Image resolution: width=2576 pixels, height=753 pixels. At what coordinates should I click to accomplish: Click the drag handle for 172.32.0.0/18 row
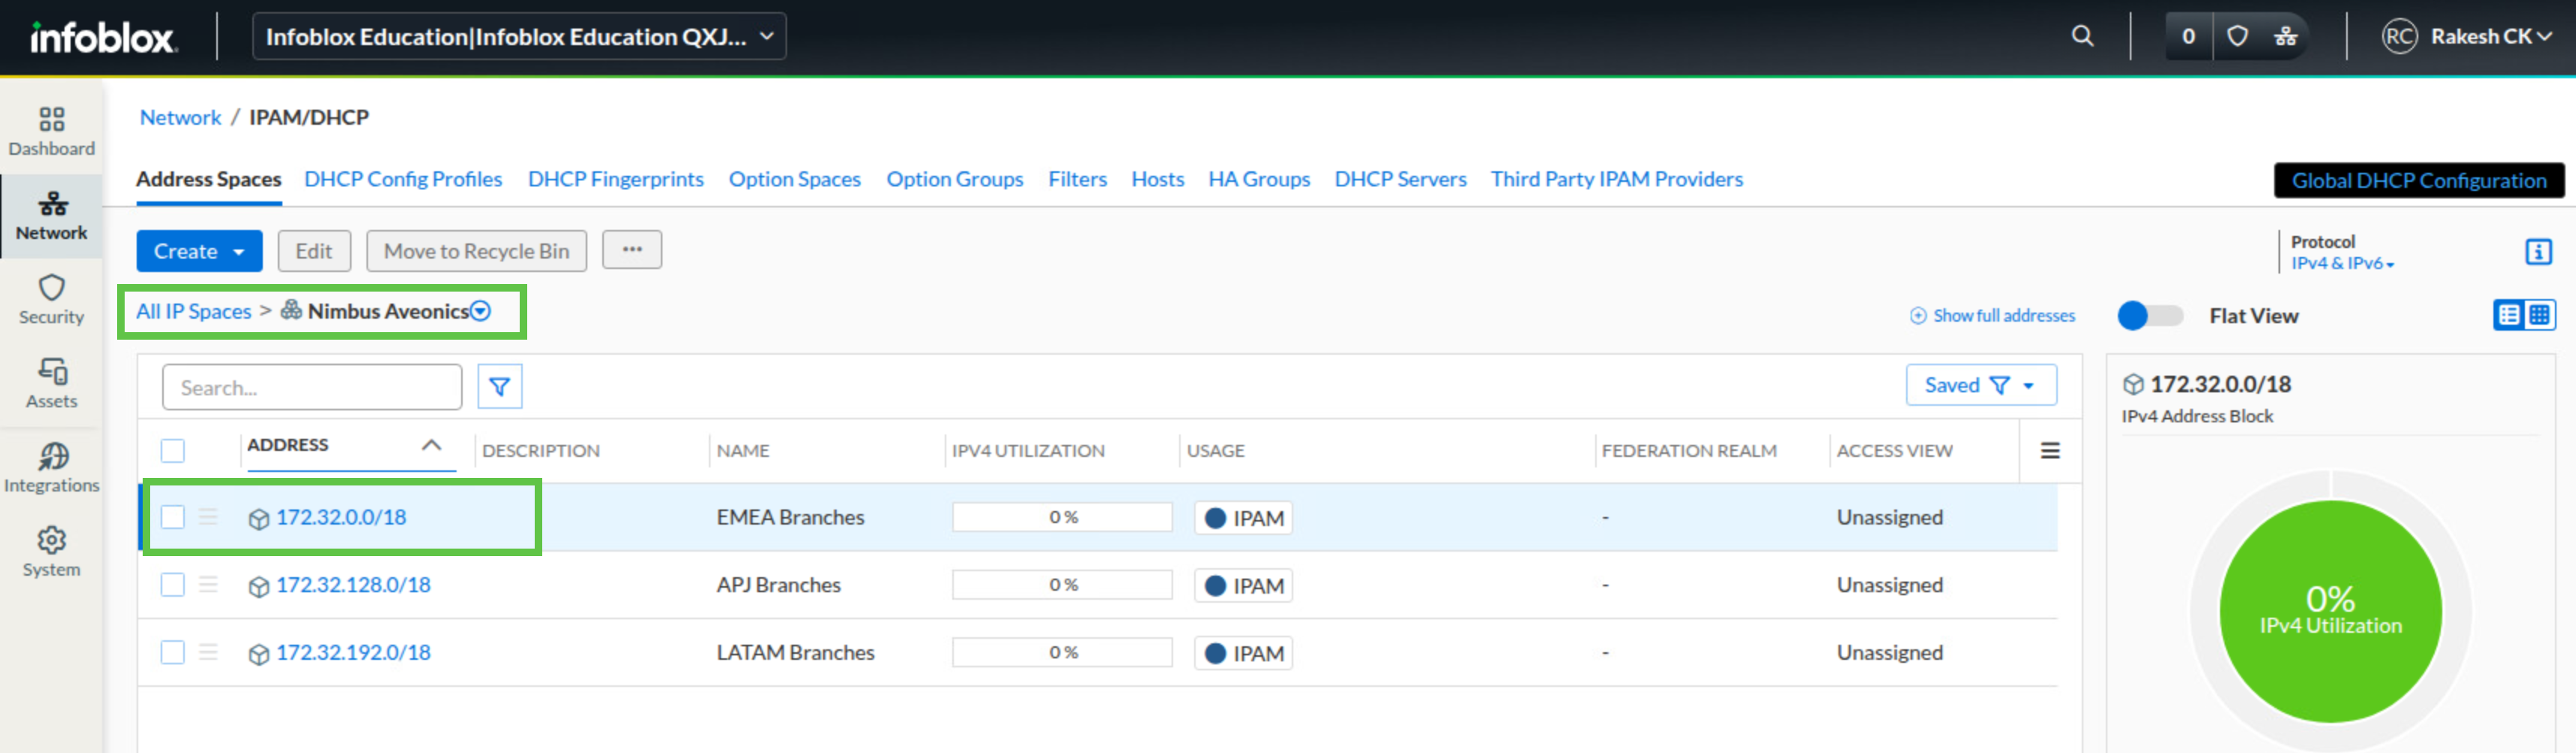point(208,517)
